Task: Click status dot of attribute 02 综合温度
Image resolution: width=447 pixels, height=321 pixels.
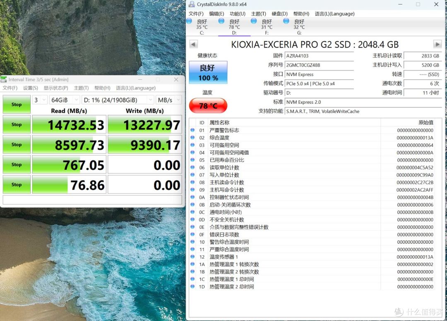Action: (x=192, y=138)
